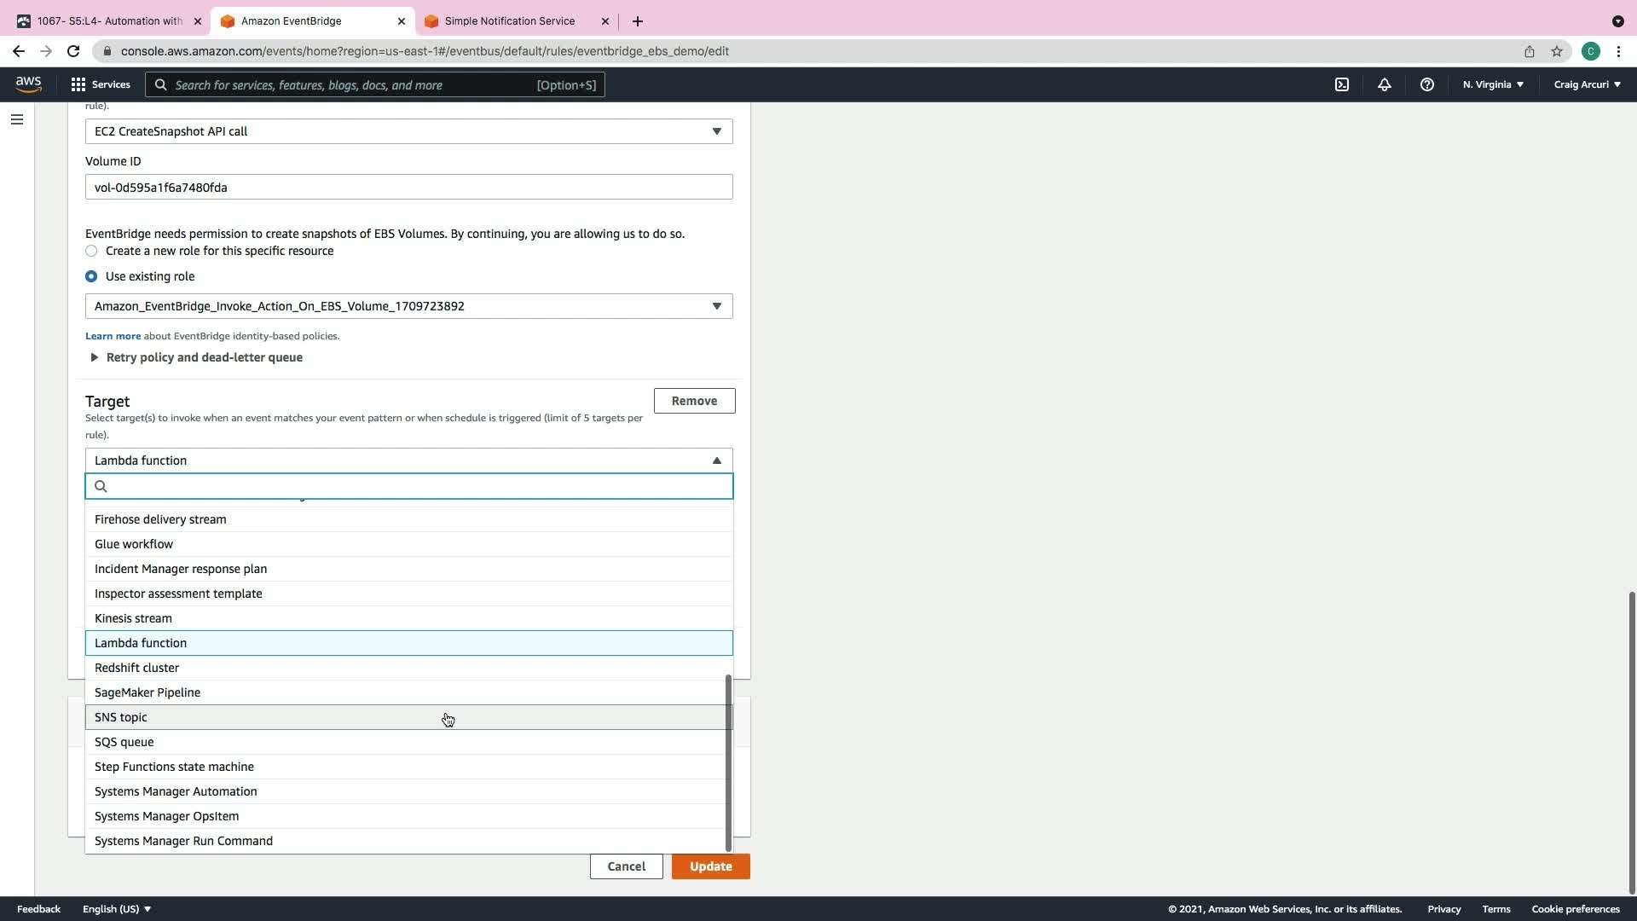Screen dimensions: 1637x921
Task: Open the AWS help menu icon
Action: [1426, 84]
